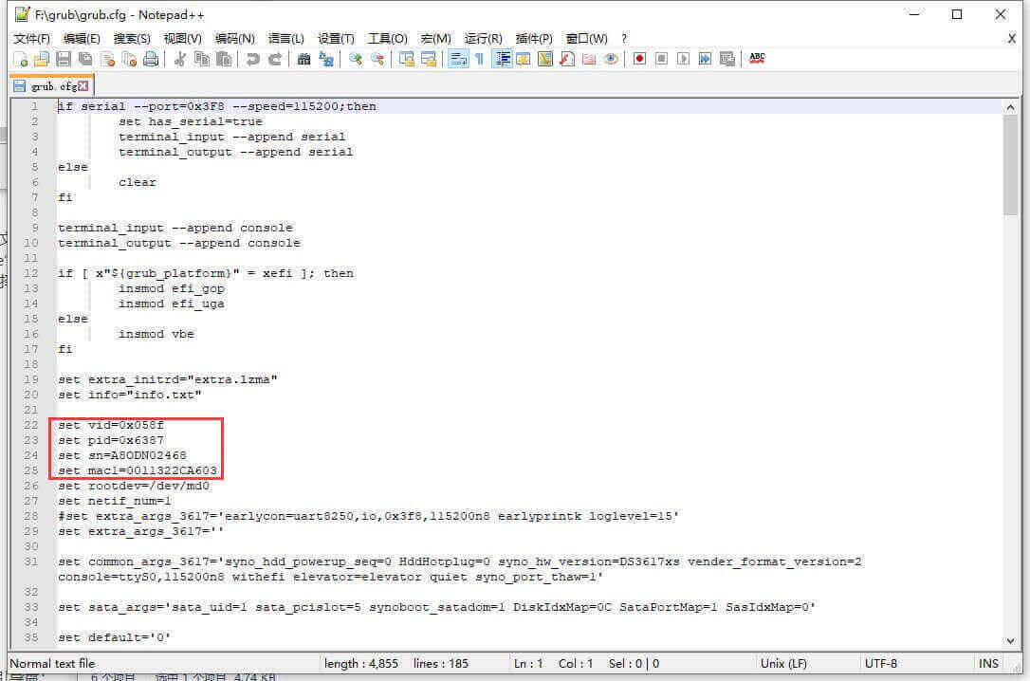Click the INS indicator in status bar
Screen dimensions: 1030x681
coord(988,664)
